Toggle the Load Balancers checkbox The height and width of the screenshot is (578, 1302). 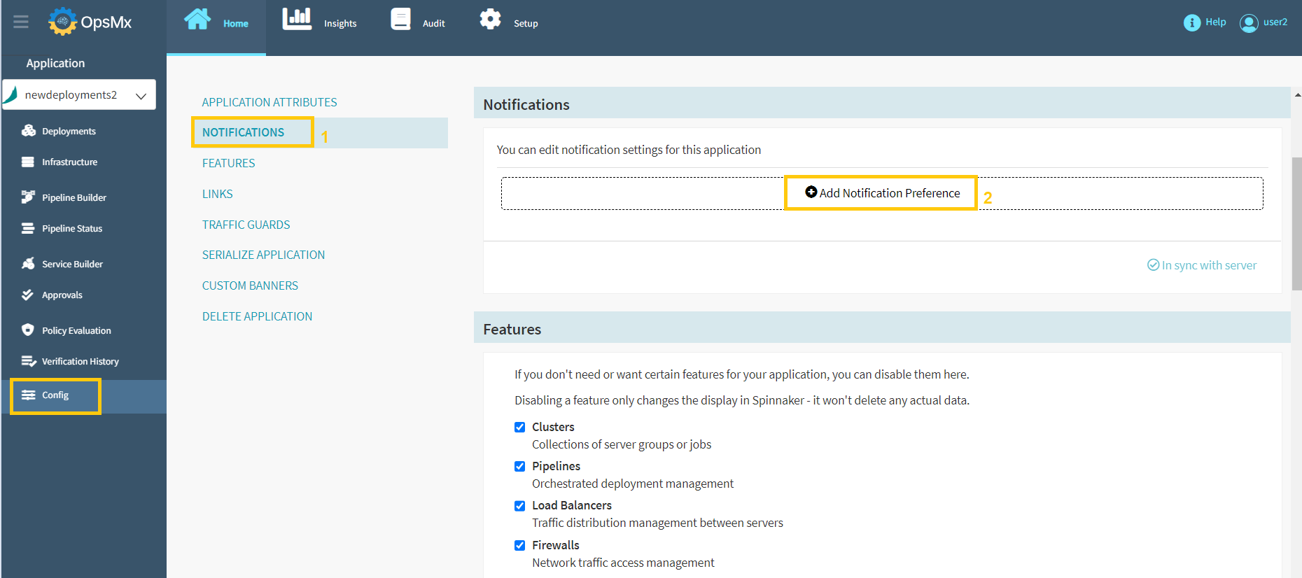pos(519,505)
